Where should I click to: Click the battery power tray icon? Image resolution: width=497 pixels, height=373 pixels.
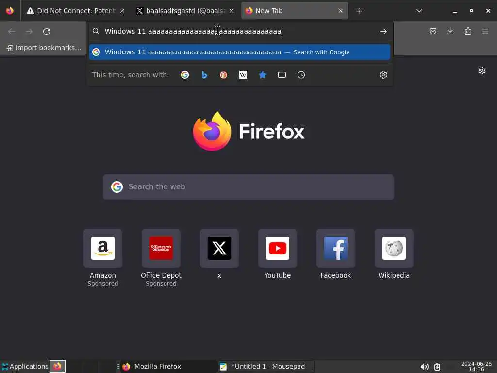(x=437, y=367)
